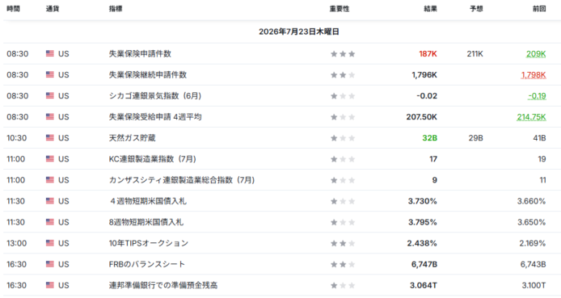Screen dimensions: 561x298
Task: Click the star rating for 失業保険継続申請件数
Action: click(x=343, y=75)
